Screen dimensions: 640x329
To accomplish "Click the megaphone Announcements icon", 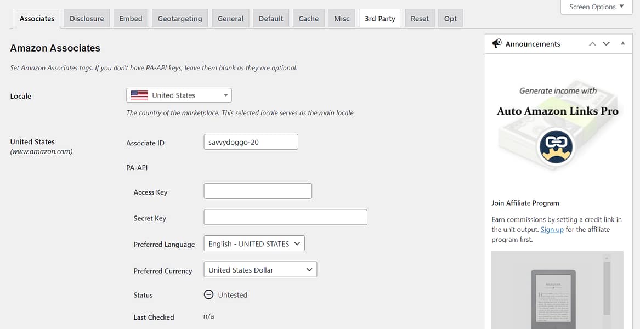I will pyautogui.click(x=497, y=43).
